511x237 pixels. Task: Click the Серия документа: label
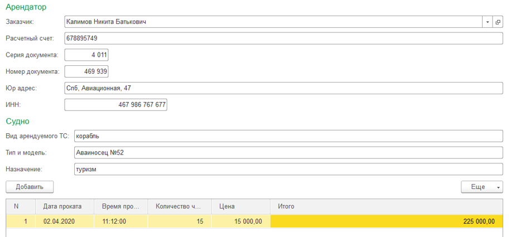32,55
